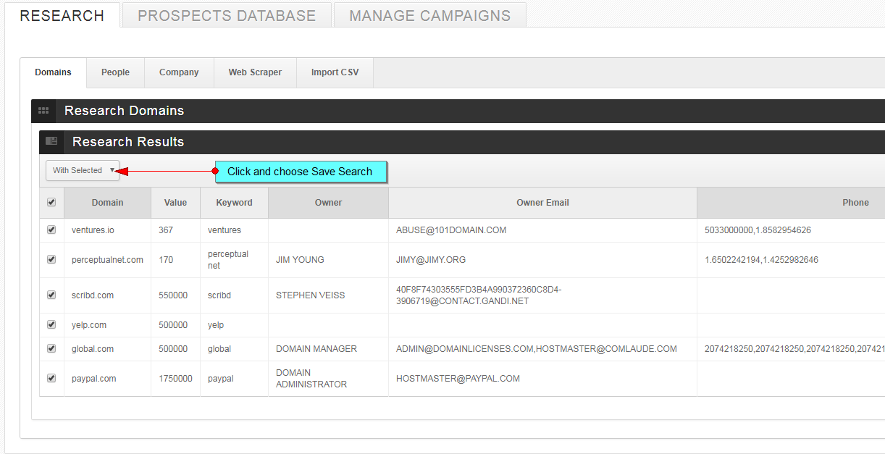Uncheck the paypal.com row checkbox
The width and height of the screenshot is (885, 454).
point(51,378)
